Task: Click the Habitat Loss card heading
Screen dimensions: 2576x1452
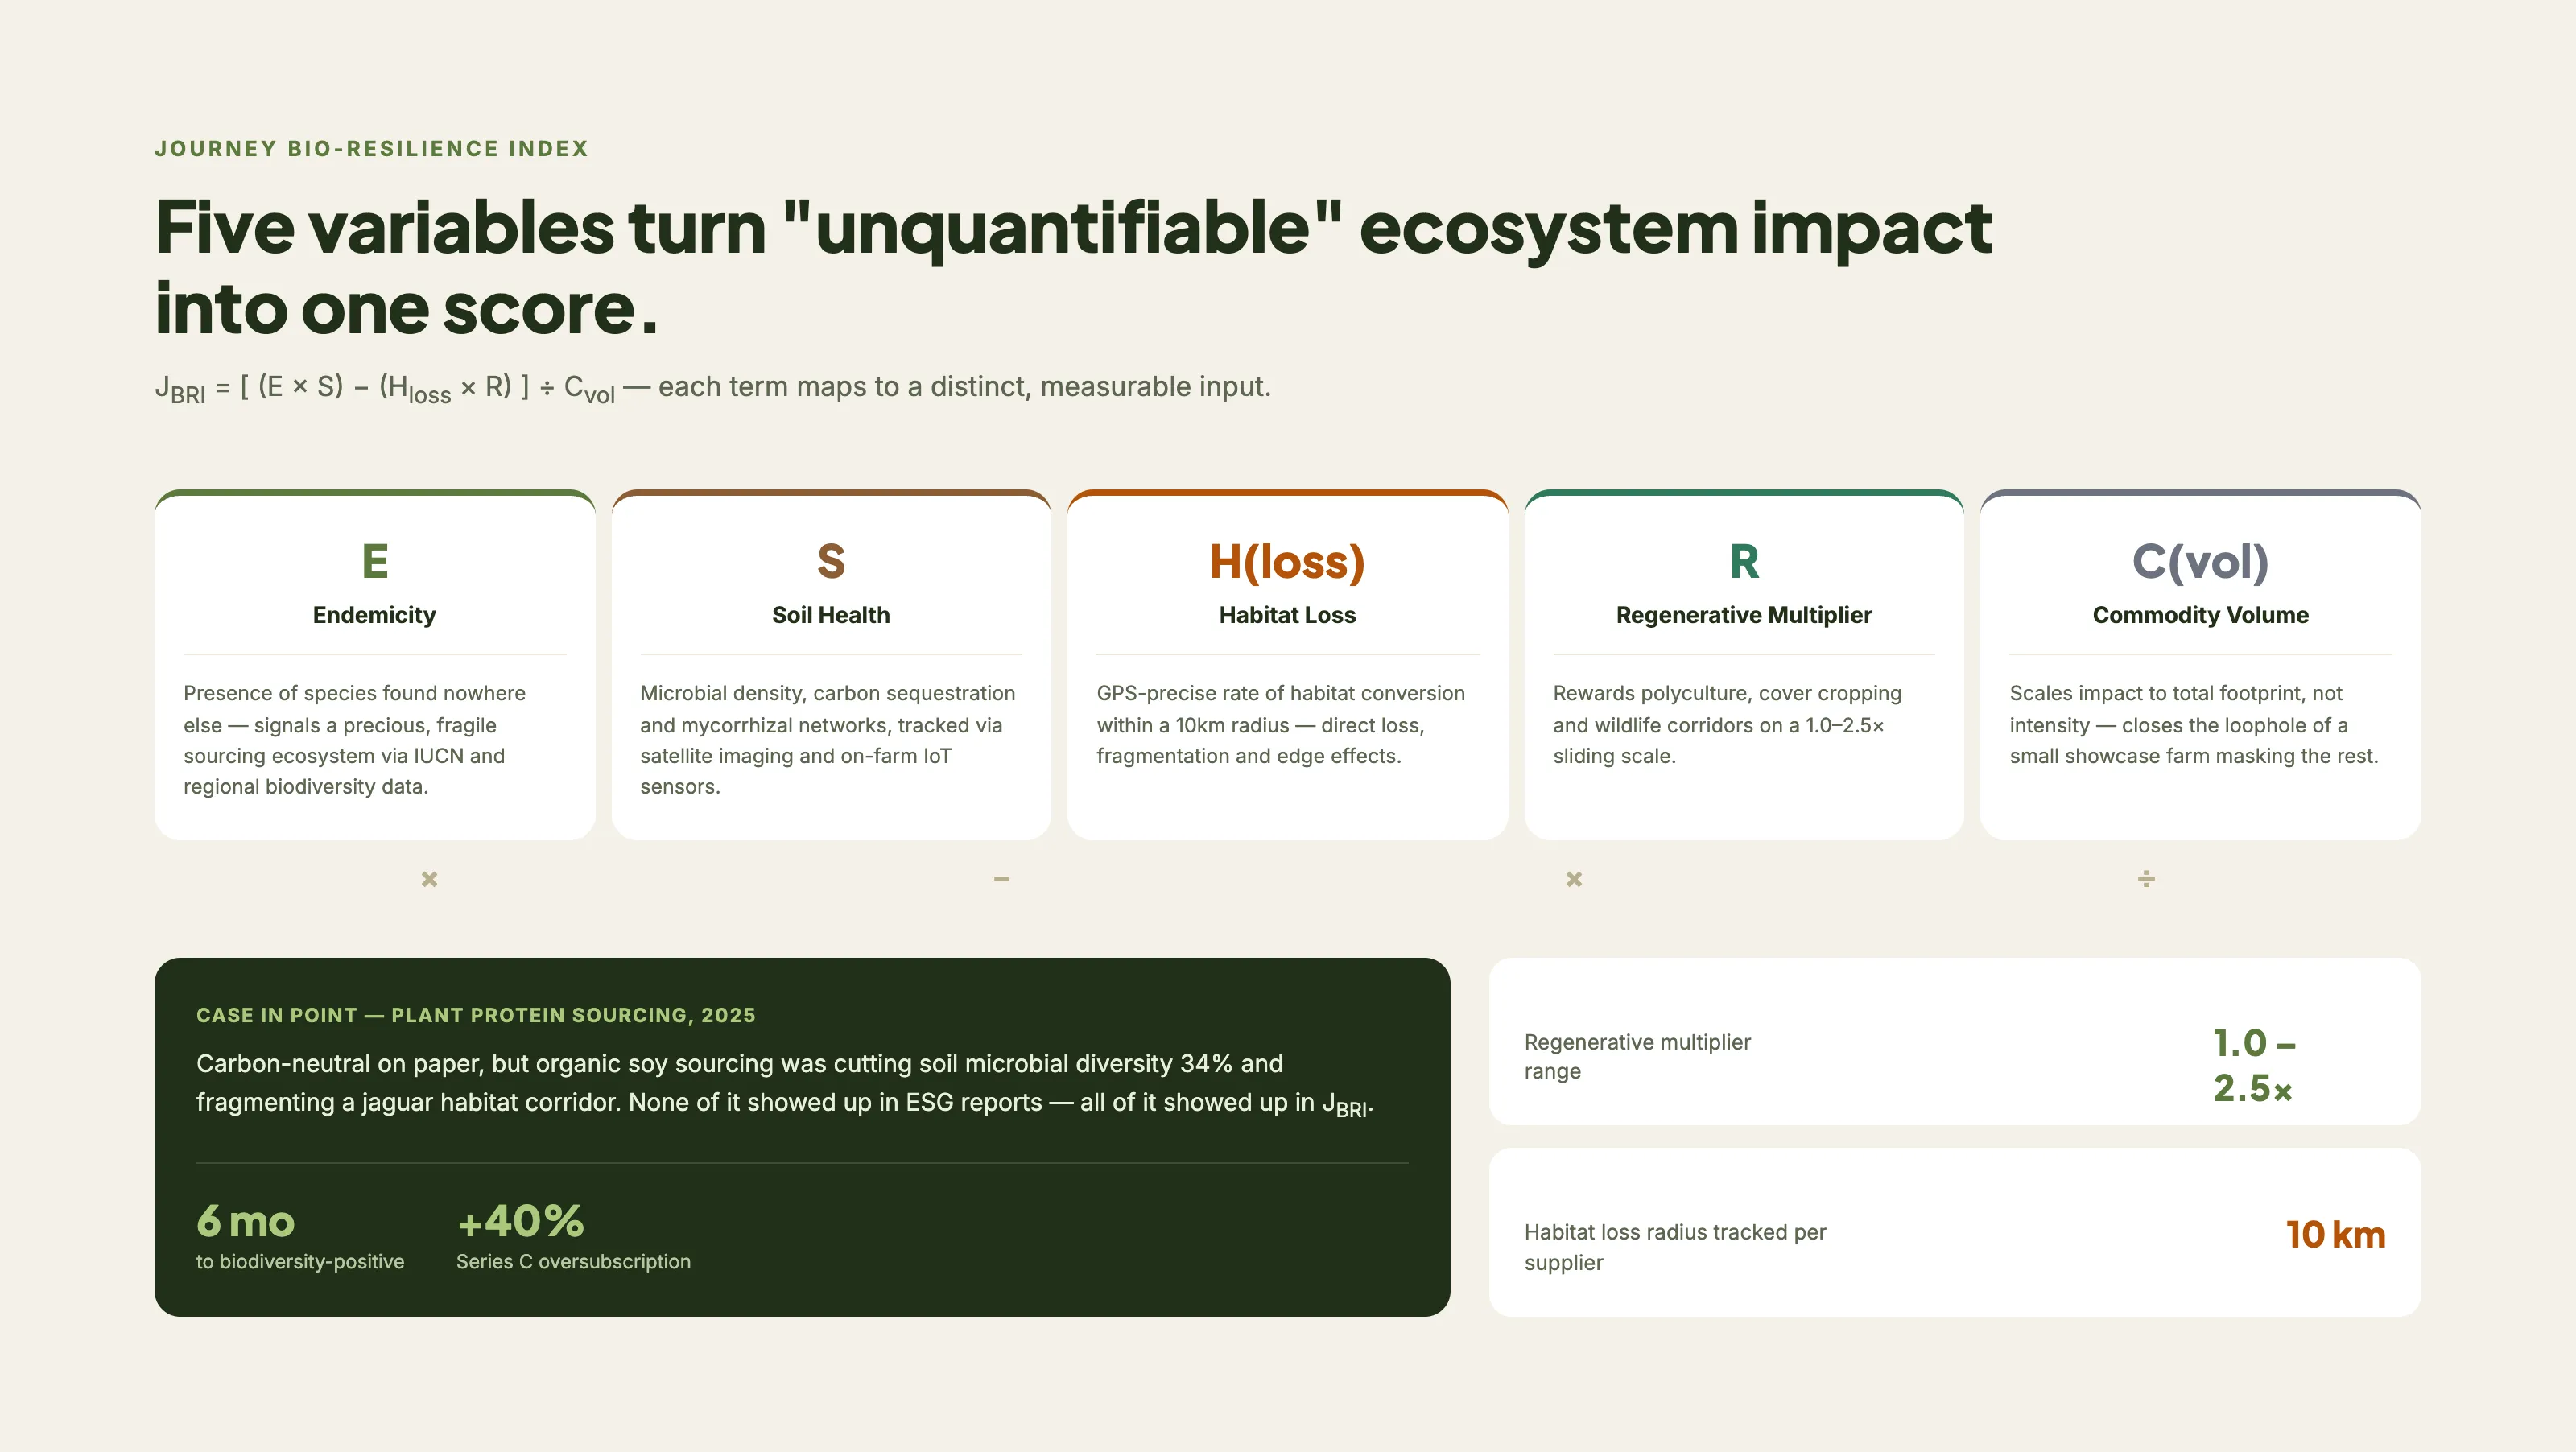Action: click(1287, 615)
